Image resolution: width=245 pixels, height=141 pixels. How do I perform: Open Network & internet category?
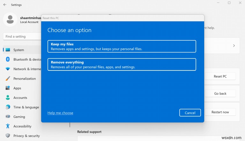pyautogui.click(x=22, y=69)
